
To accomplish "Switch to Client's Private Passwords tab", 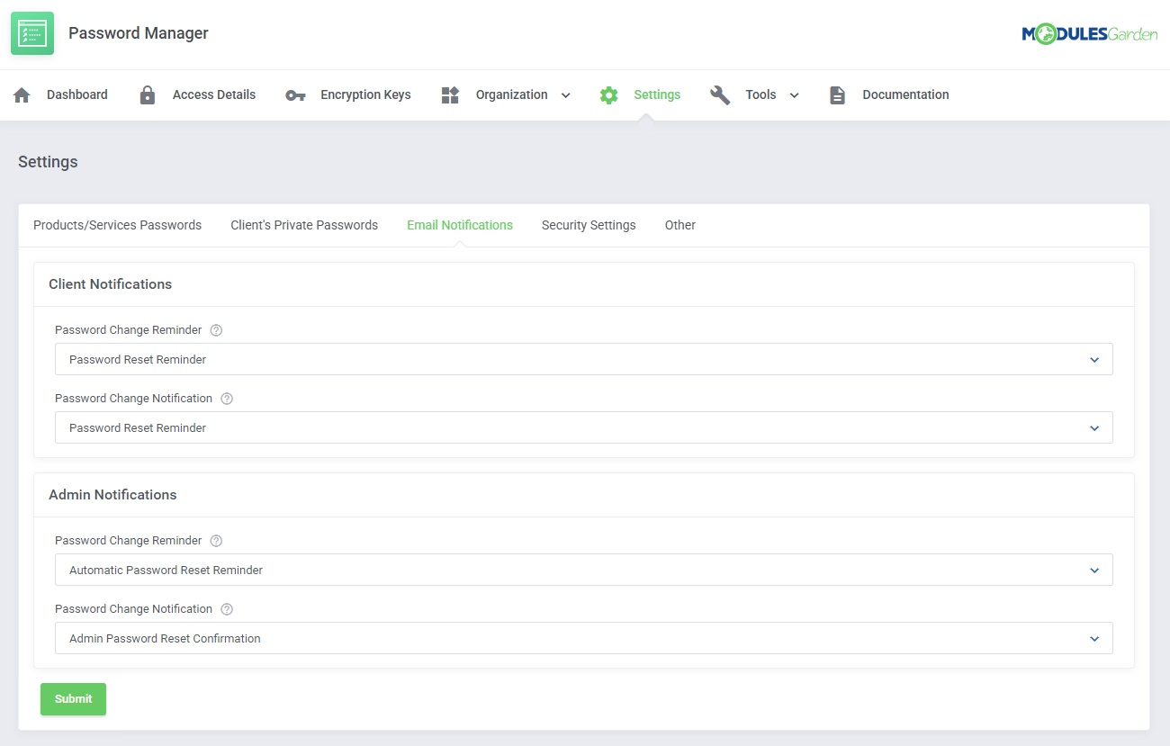I will coord(304,225).
